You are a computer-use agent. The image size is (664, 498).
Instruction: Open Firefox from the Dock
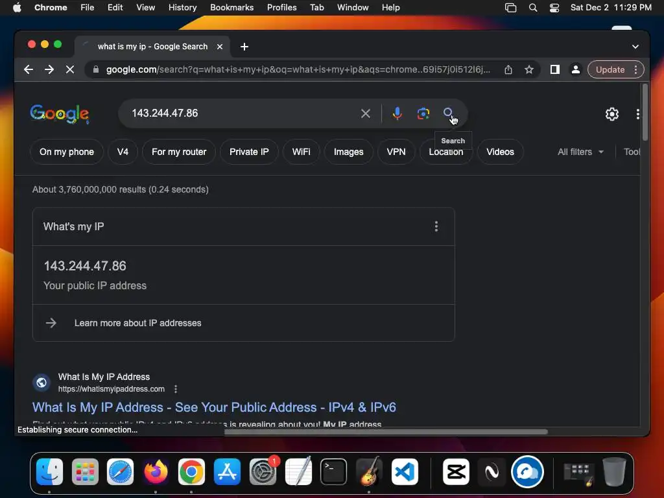click(156, 472)
